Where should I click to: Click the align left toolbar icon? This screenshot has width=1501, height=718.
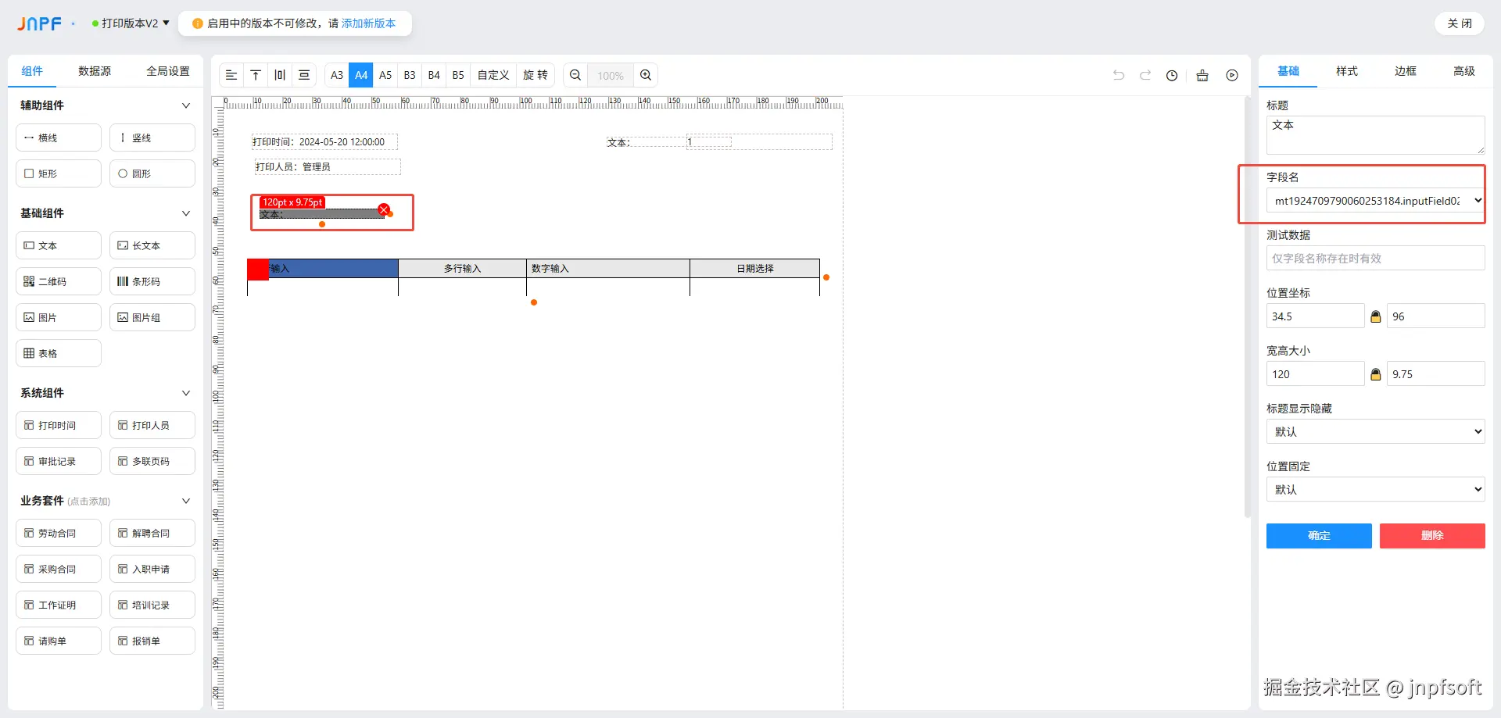pos(231,75)
